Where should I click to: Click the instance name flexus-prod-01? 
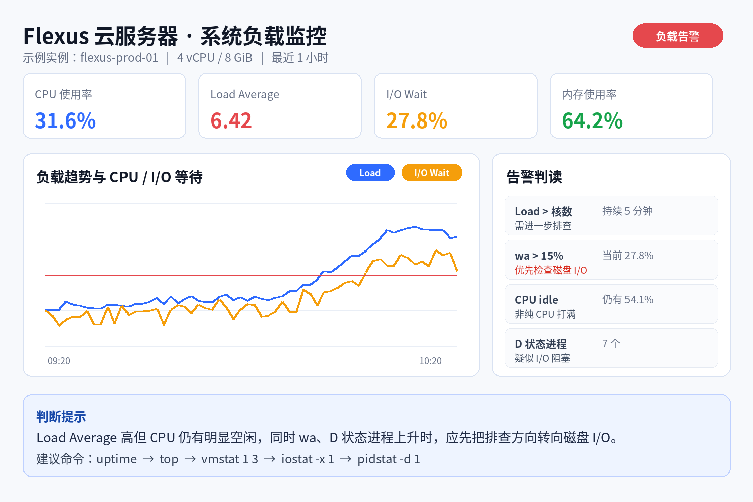point(119,58)
